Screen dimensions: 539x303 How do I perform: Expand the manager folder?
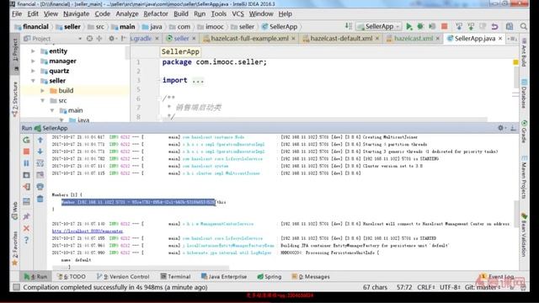coord(33,61)
